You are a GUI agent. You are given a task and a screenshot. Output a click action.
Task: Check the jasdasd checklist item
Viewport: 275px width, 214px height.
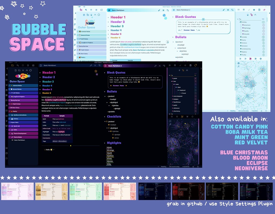(x=107, y=121)
